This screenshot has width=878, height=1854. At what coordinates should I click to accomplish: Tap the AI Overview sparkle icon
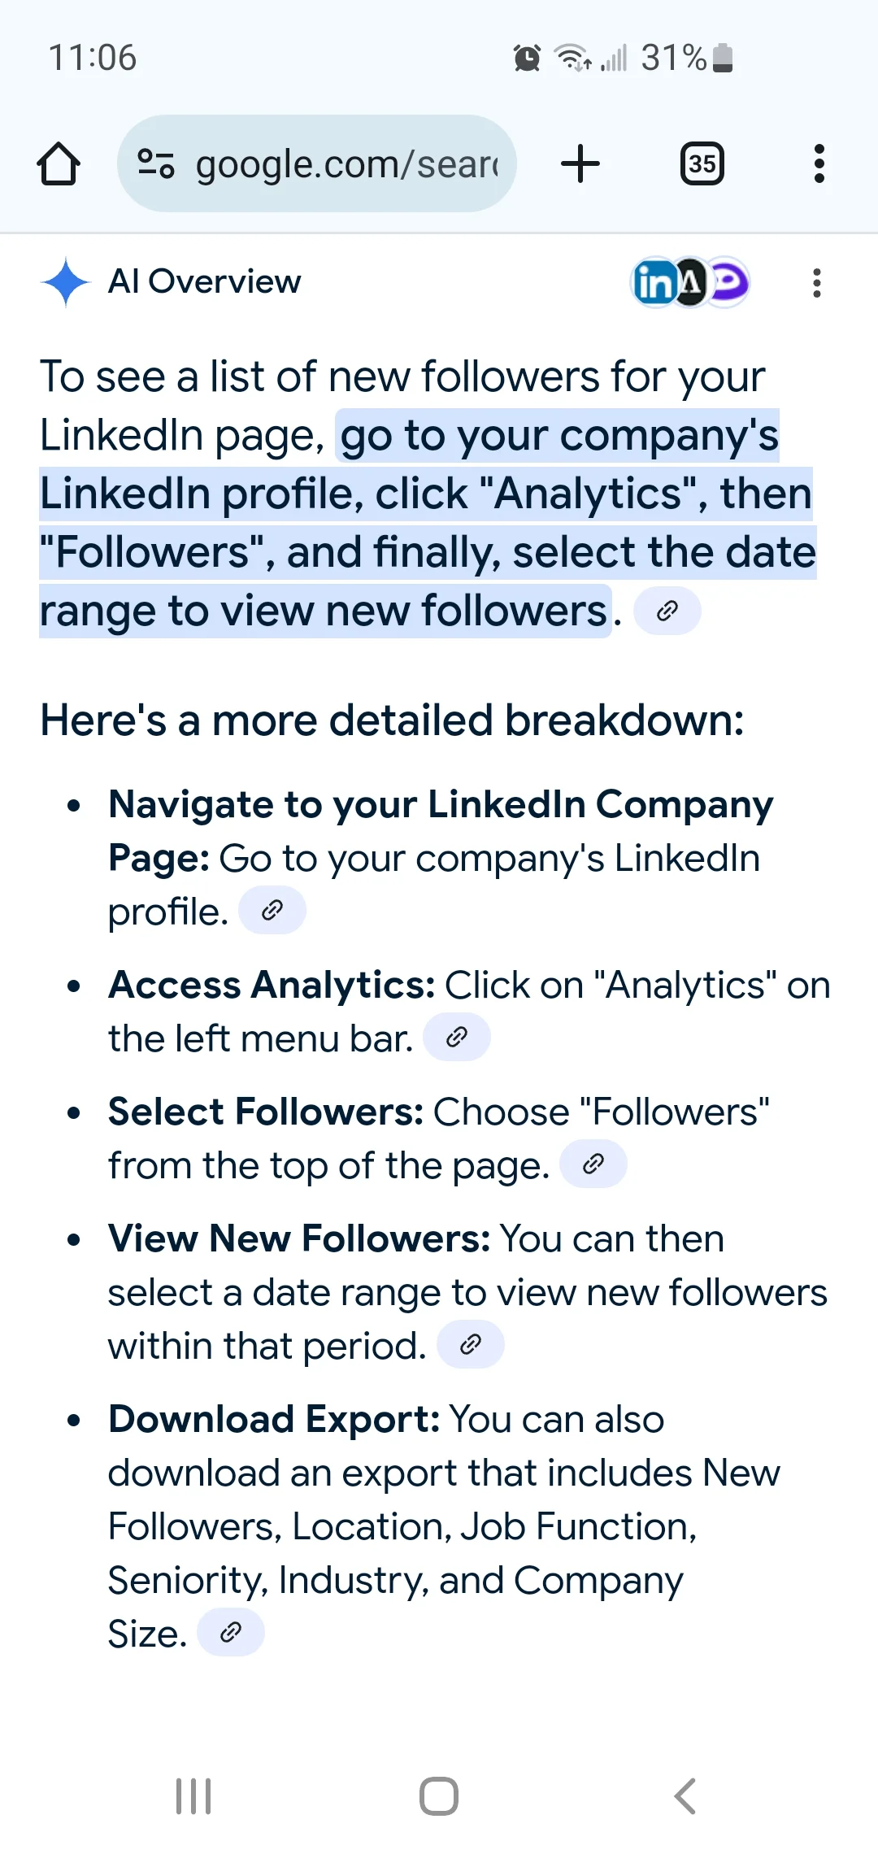[66, 282]
